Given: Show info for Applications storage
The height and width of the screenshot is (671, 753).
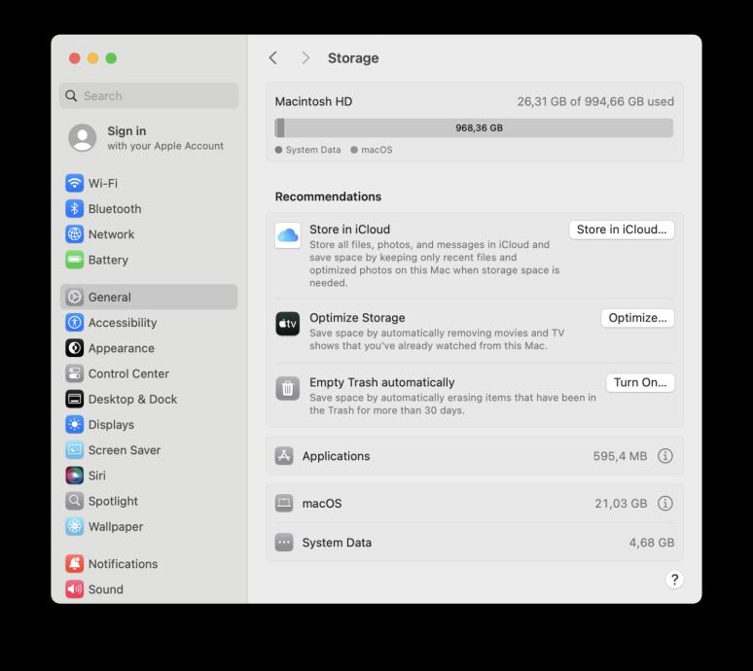Looking at the screenshot, I should click(x=665, y=455).
